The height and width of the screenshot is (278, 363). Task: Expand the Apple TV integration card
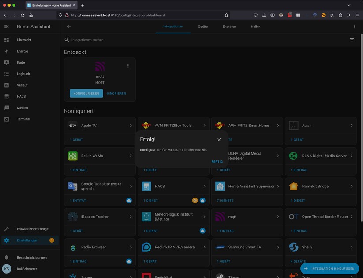(131, 125)
